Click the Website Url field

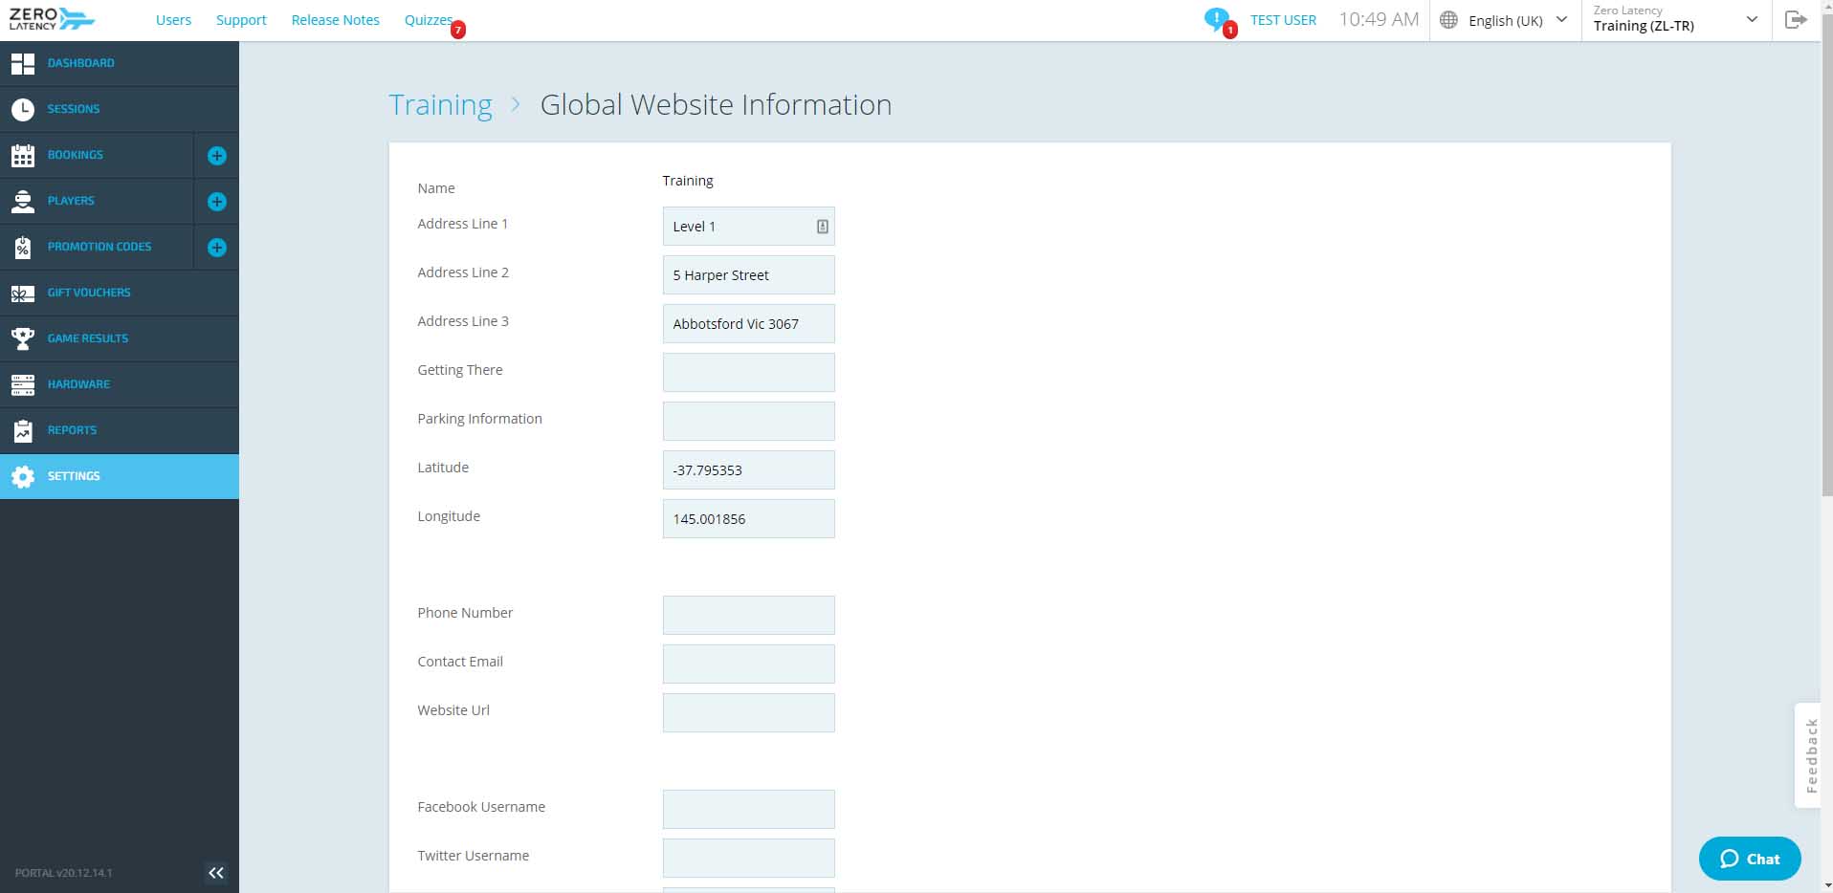pos(748,713)
